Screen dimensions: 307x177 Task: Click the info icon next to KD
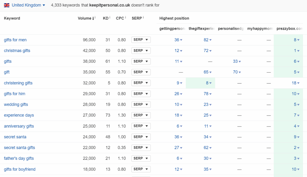pos(110,17)
